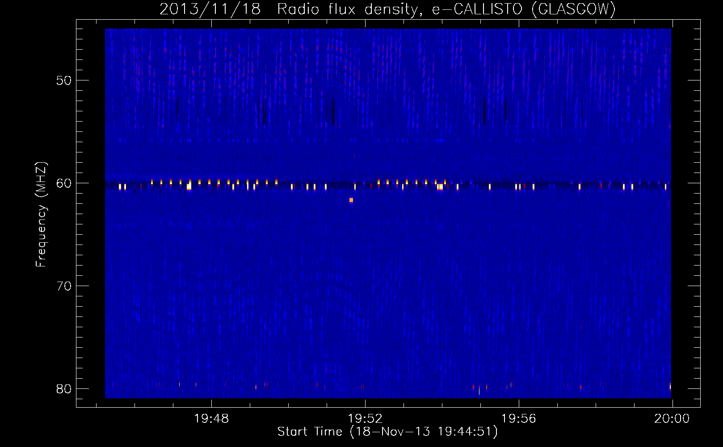Screen dimensions: 723x447
Task: Click the '20:00' time tick label
Action: click(672, 419)
